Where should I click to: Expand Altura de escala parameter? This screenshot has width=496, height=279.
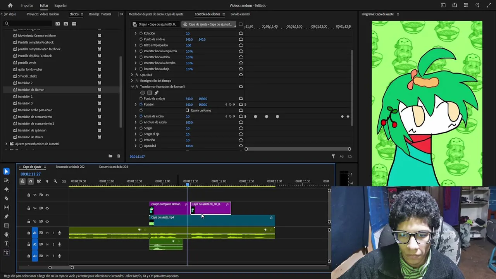(x=136, y=116)
